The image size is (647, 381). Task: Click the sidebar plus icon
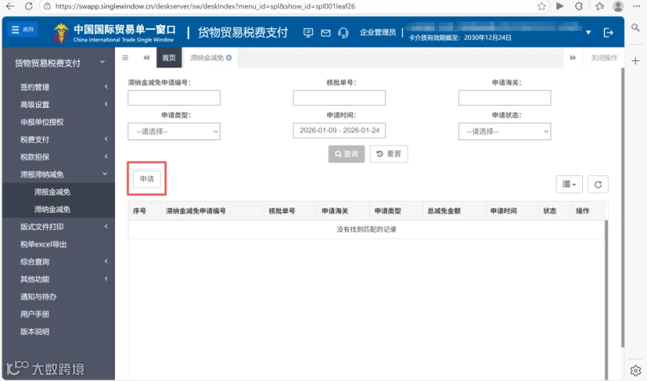pos(635,61)
